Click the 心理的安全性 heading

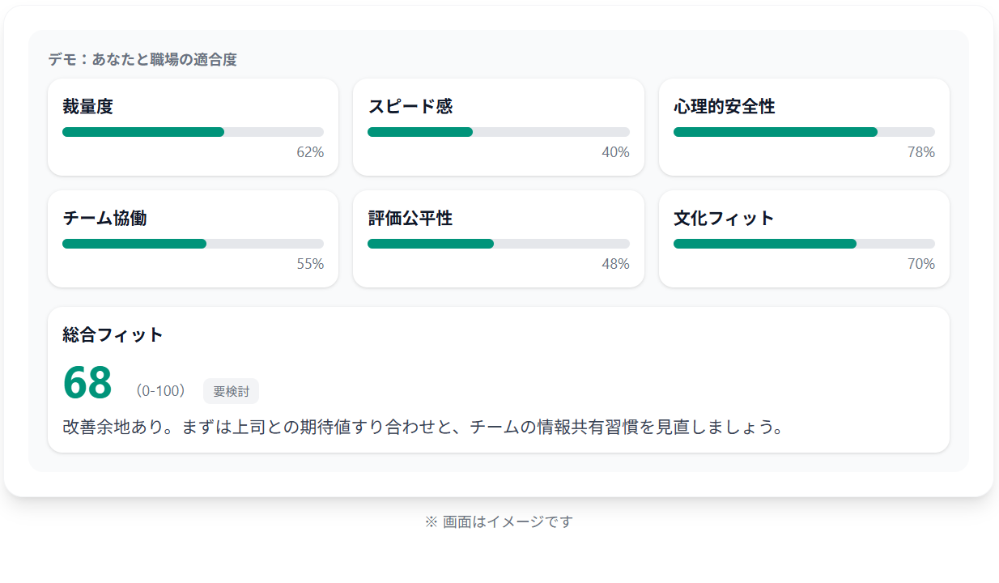point(724,106)
